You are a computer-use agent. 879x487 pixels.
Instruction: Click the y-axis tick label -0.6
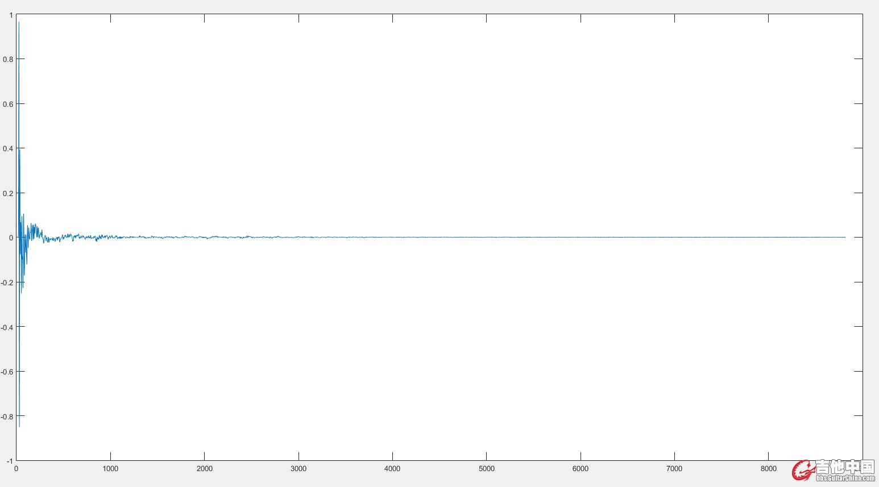(x=7, y=372)
